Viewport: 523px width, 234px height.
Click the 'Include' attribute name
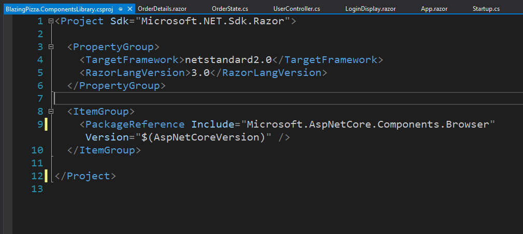tap(212, 124)
